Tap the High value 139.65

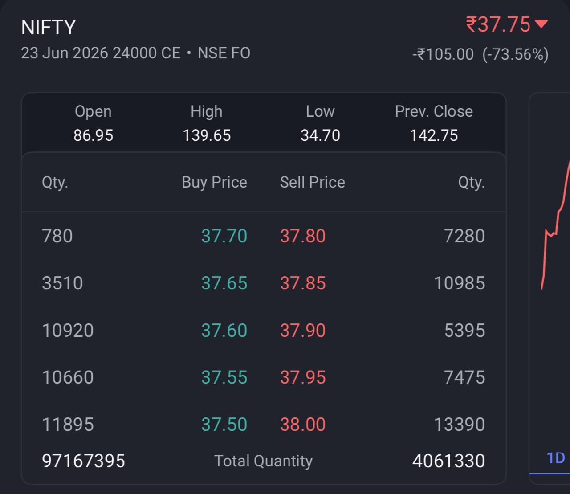point(207,135)
